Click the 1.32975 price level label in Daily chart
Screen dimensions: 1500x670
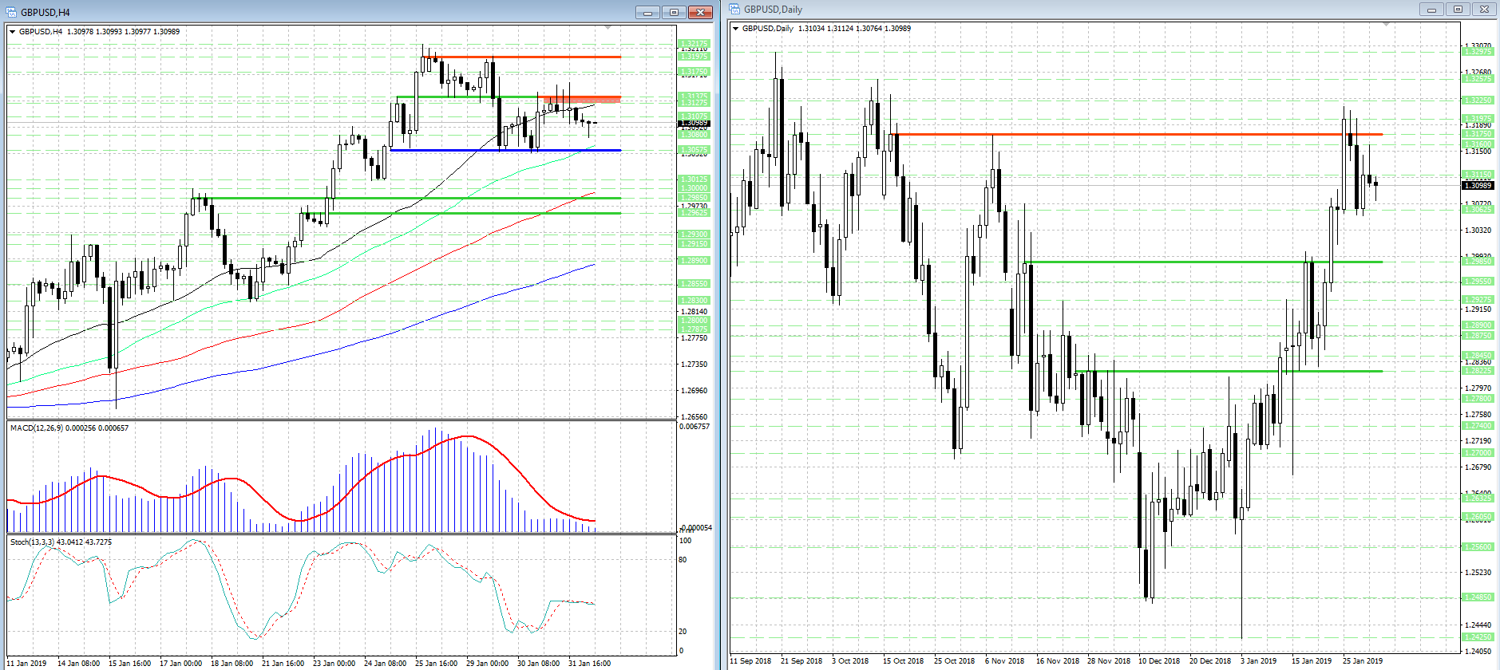click(1478, 52)
